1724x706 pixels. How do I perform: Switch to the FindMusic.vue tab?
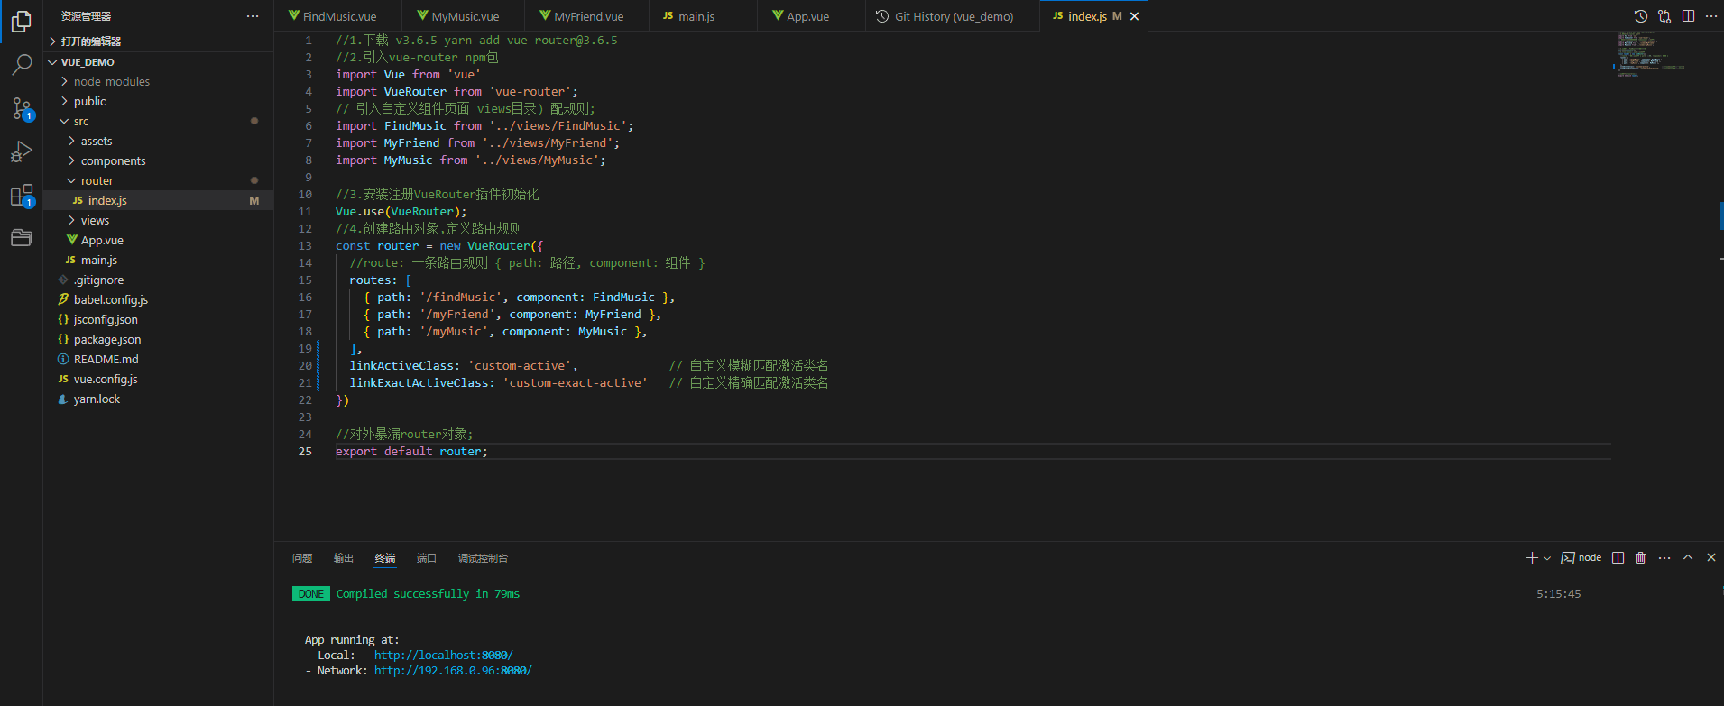[x=339, y=16]
